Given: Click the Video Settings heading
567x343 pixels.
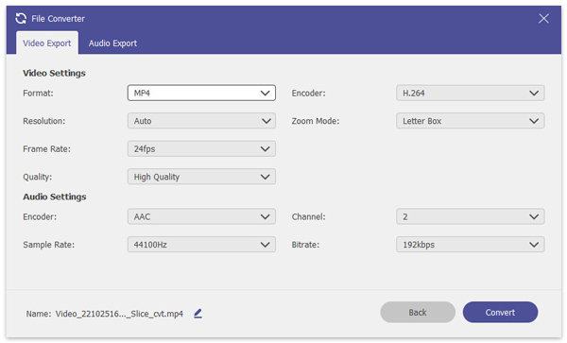Looking at the screenshot, I should click(x=54, y=73).
